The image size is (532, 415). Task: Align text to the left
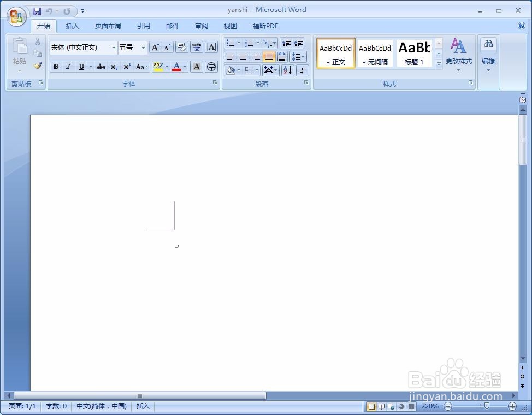(x=230, y=57)
